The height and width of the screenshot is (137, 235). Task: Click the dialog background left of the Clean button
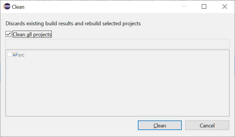tap(72, 125)
